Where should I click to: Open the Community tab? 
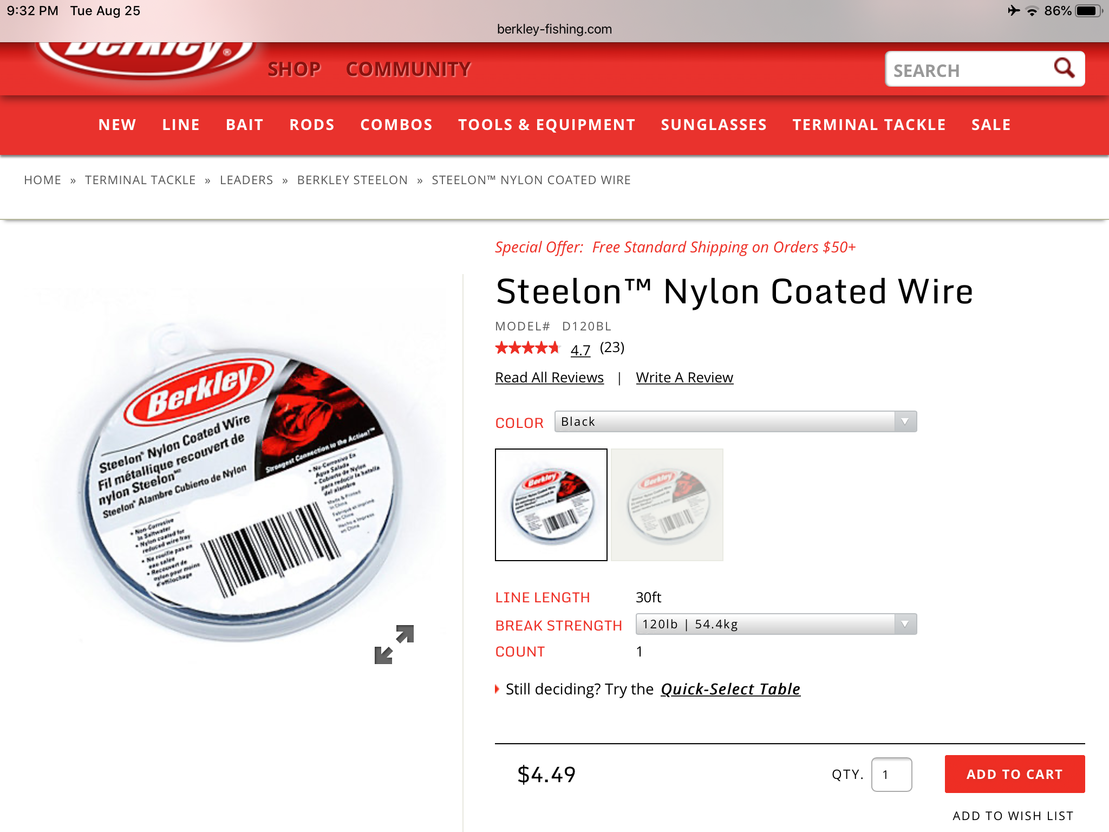click(x=408, y=69)
